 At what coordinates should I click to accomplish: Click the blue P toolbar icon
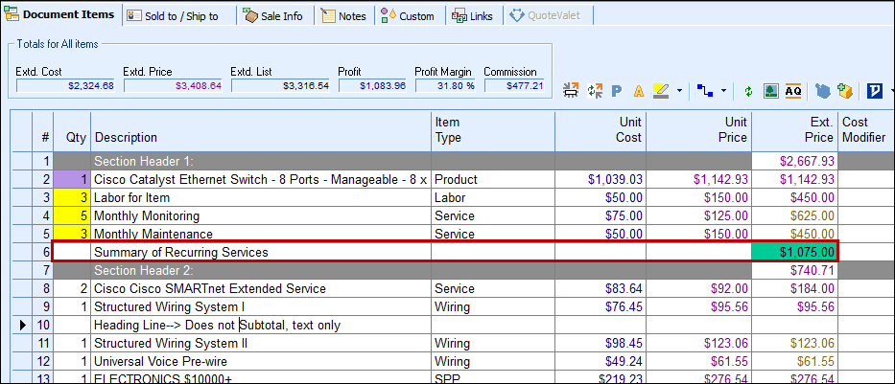[617, 91]
